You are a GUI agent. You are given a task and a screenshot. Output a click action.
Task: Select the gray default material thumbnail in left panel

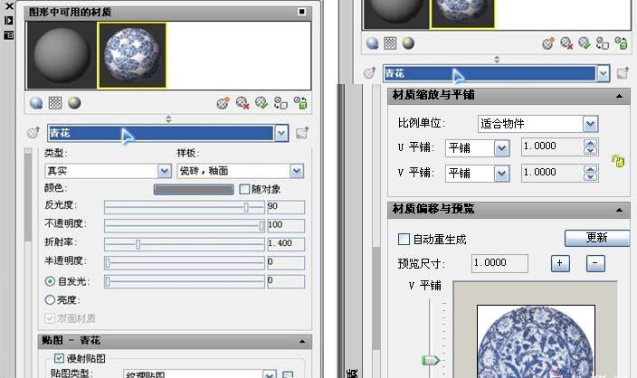pos(61,56)
